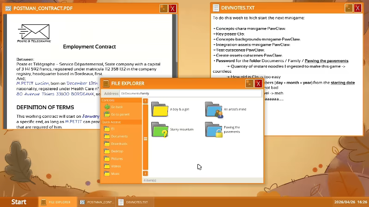Click the File Explorer title bar cabinet icon
This screenshot has height=207, width=369.
pyautogui.click(x=106, y=83)
